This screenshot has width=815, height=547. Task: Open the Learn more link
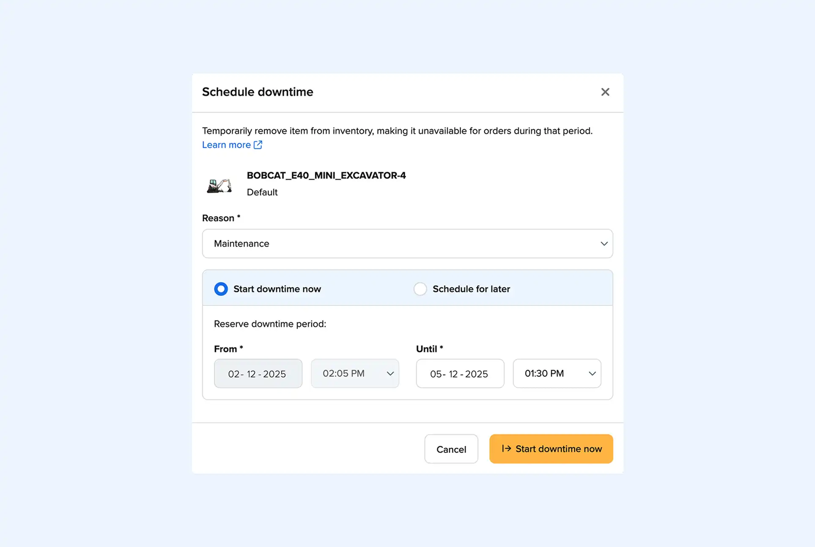point(227,144)
